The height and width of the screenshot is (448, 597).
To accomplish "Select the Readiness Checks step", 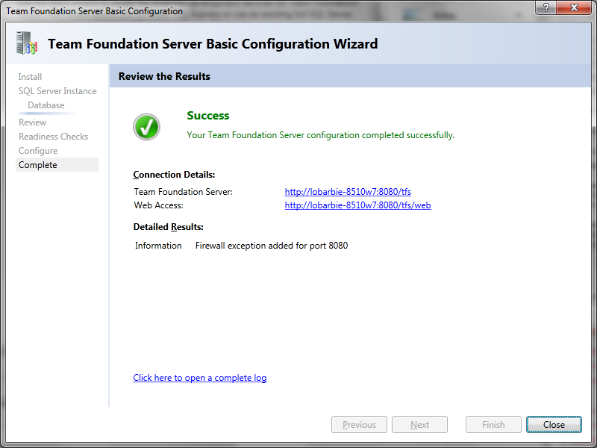I will click(x=53, y=137).
